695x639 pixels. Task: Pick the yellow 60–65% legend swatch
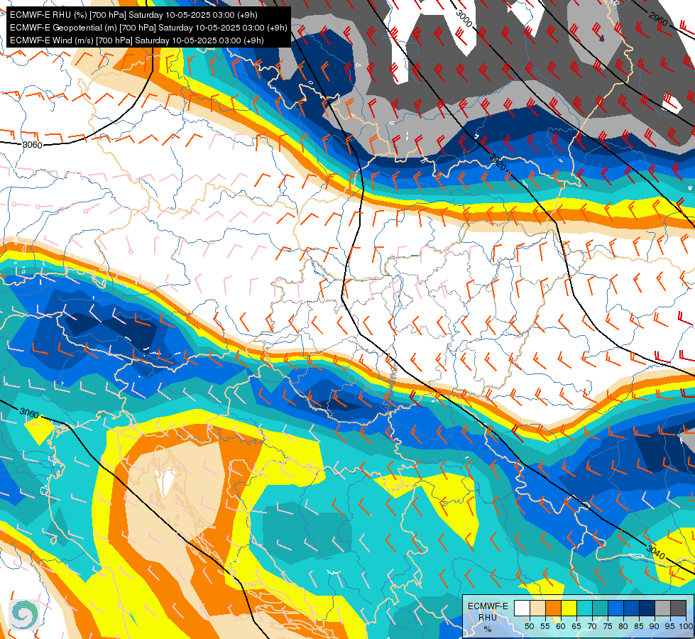tap(569, 608)
